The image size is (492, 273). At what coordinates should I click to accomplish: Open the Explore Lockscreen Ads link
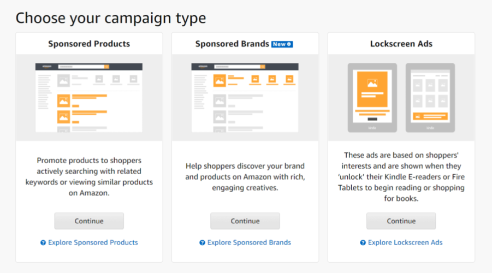405,242
